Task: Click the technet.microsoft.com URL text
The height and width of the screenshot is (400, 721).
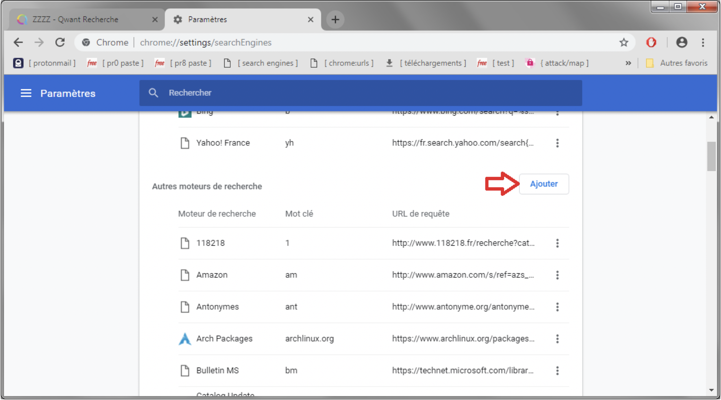Action: pos(463,371)
